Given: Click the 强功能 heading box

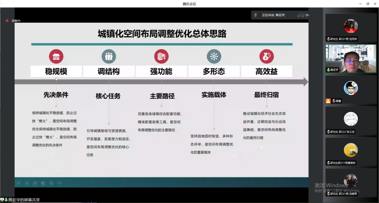Looking at the screenshot, I should 161,72.
